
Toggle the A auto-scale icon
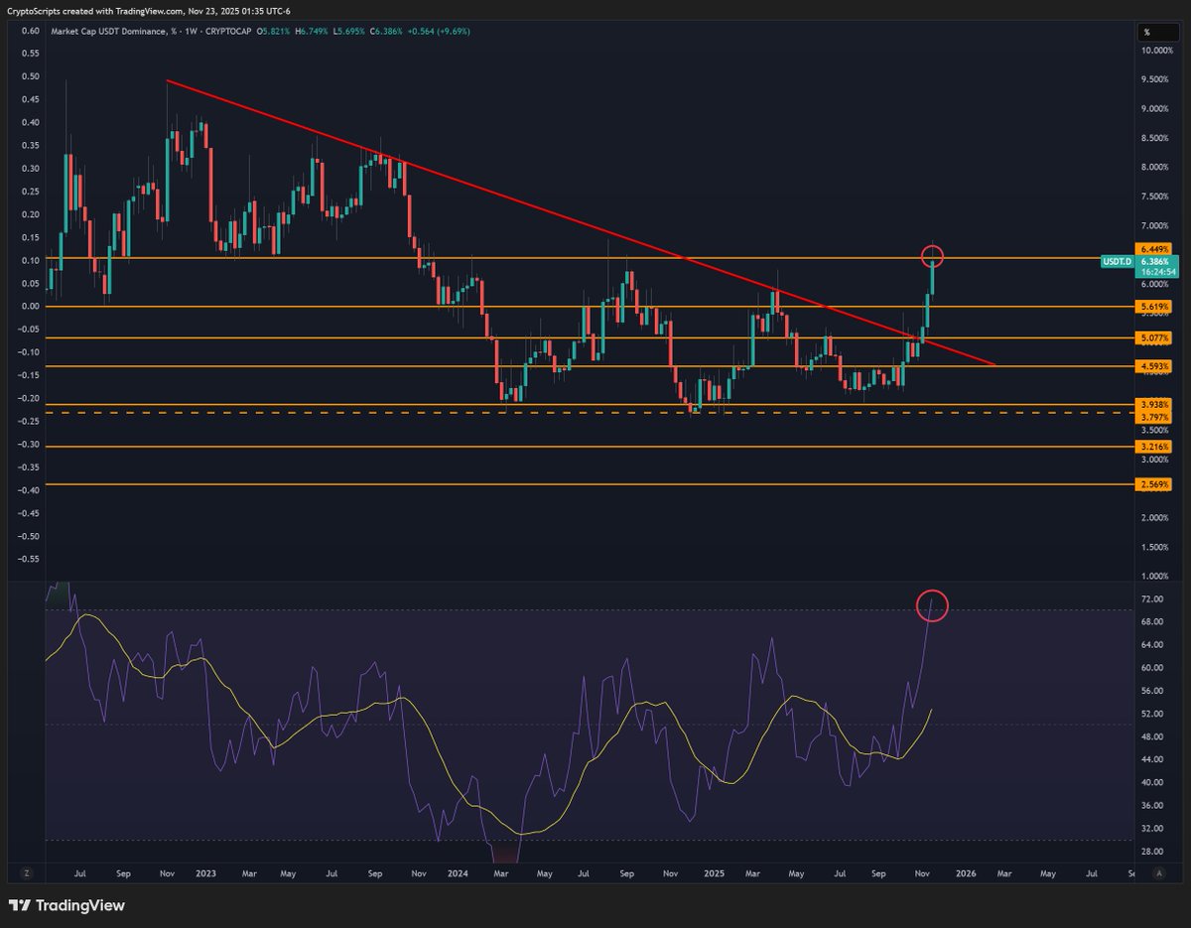pyautogui.click(x=1157, y=873)
